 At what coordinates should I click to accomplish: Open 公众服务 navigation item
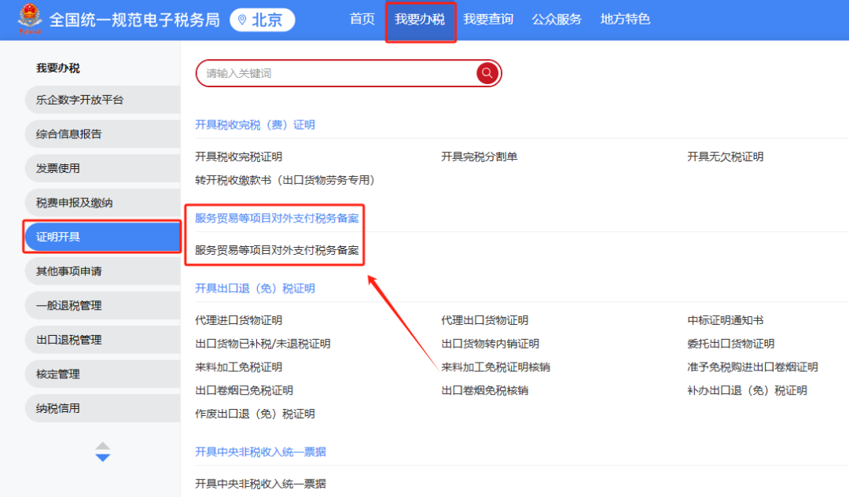tap(557, 20)
